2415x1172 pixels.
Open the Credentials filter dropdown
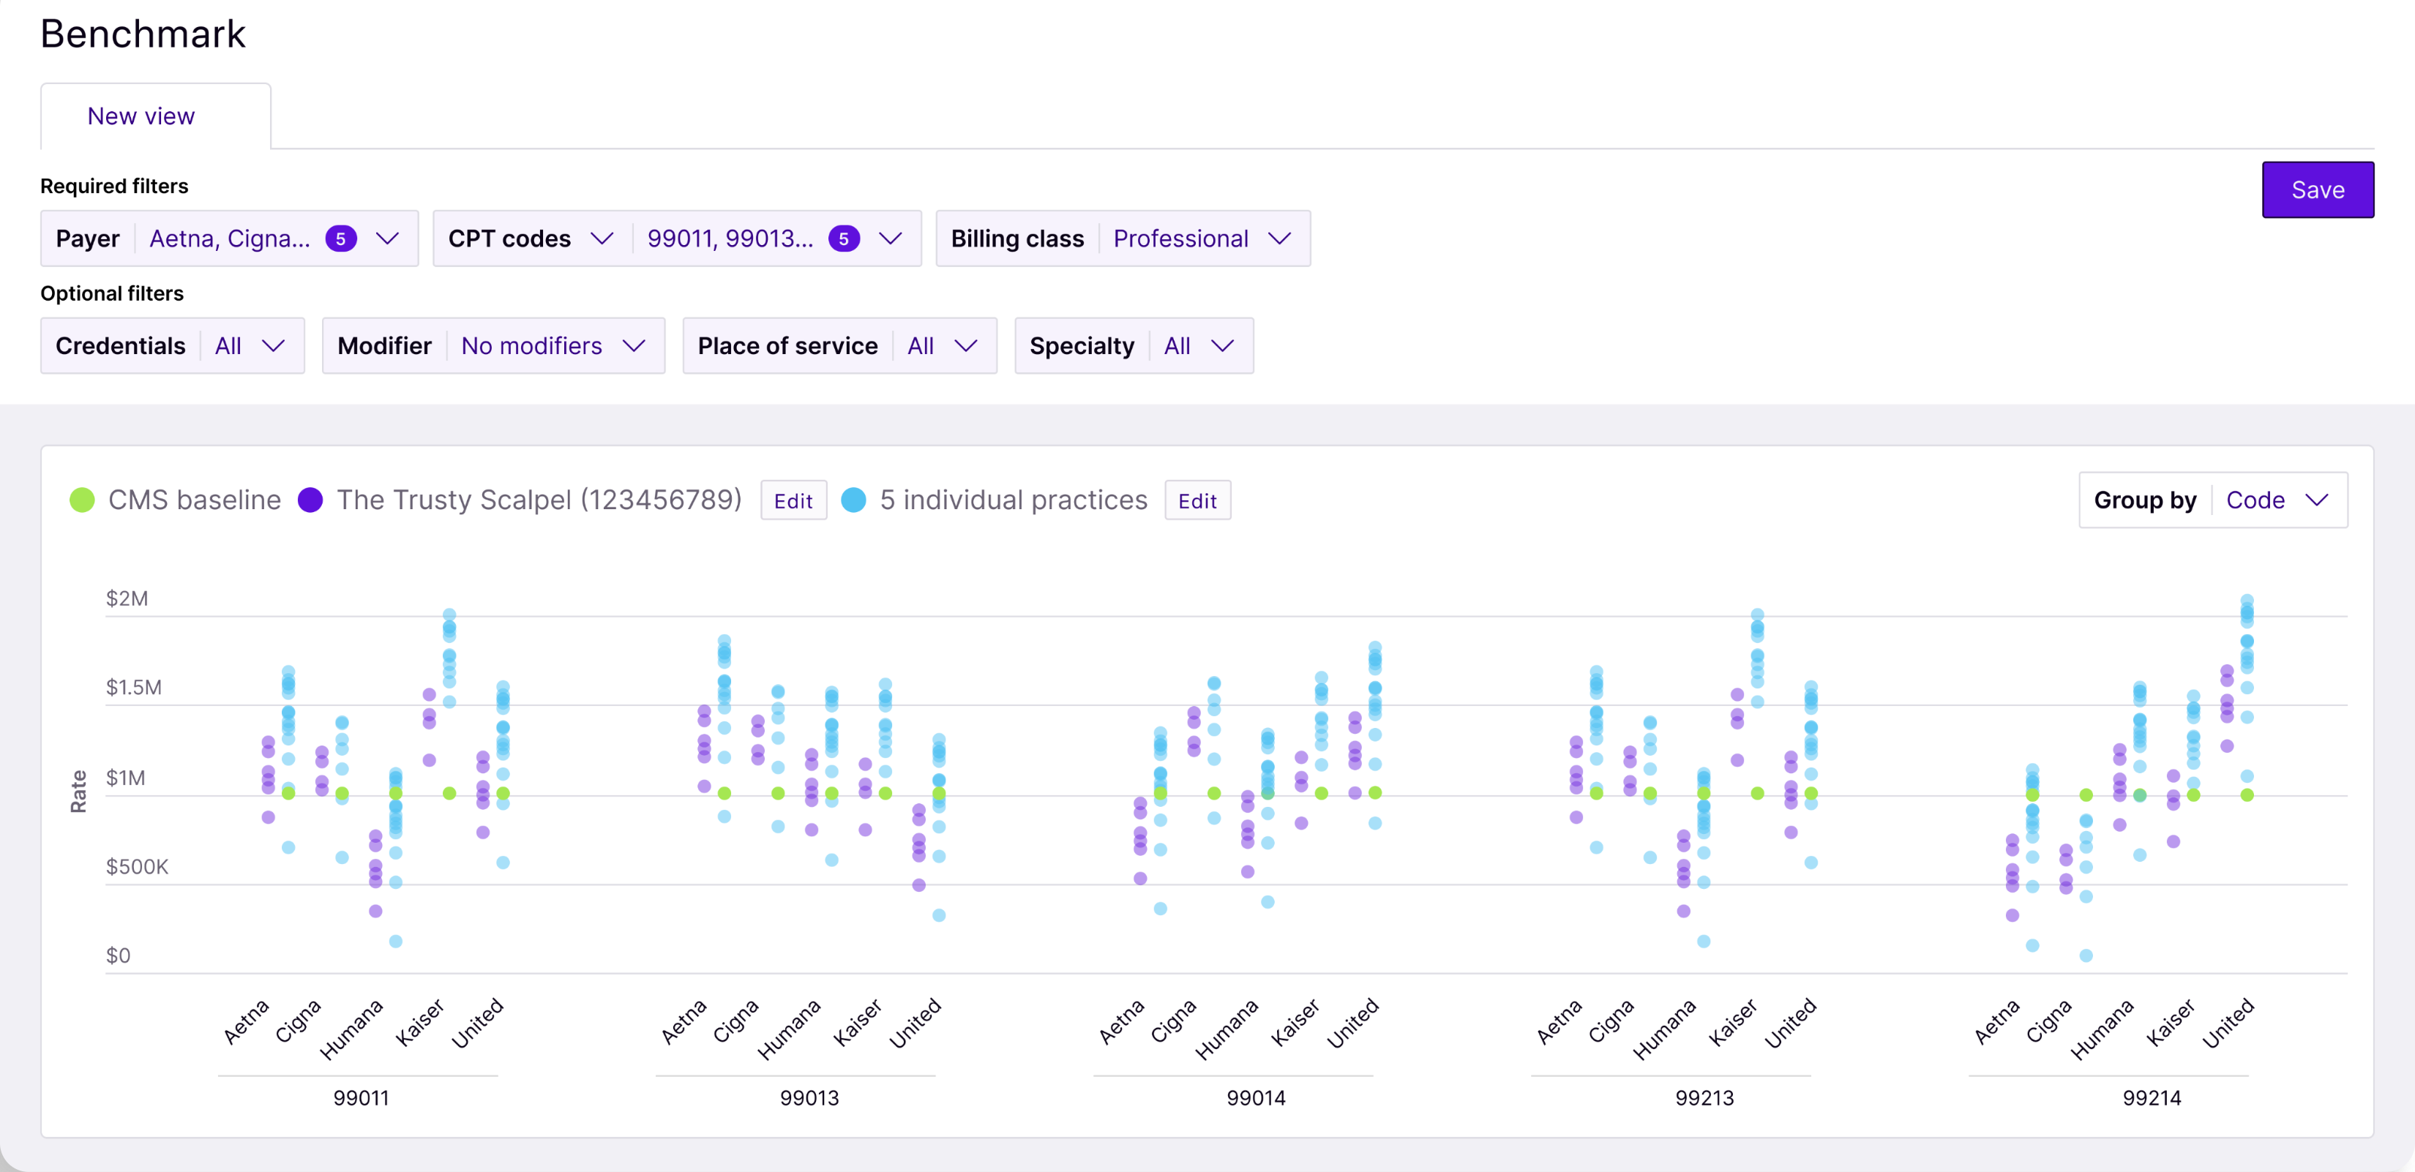pyautogui.click(x=173, y=346)
